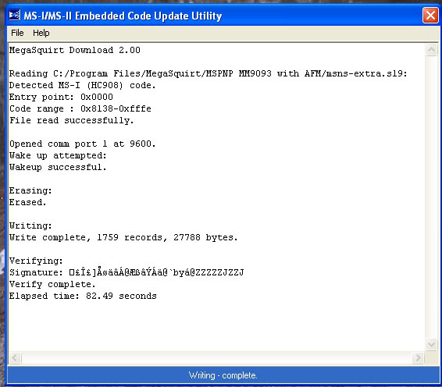Click the 'Entry point: 0x0000' line
The height and width of the screenshot is (387, 442).
(x=61, y=98)
